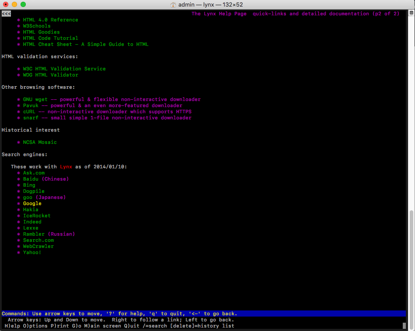This screenshot has width=415, height=331.
Task: Select the IceRocket link
Action: [x=37, y=216]
